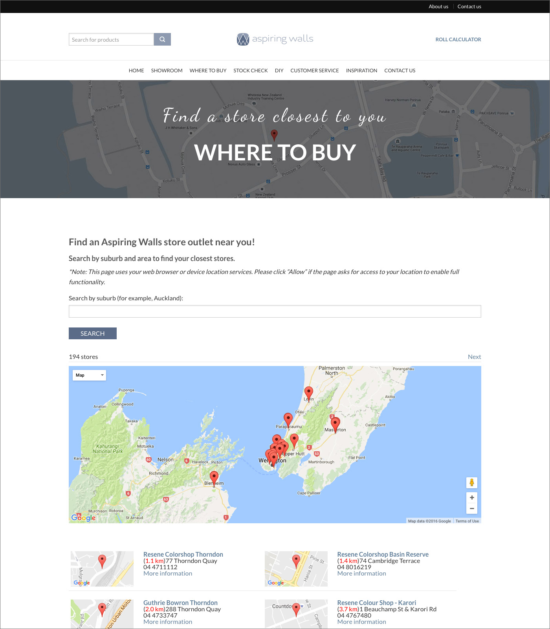
Task: Click the Aspiring Walls logo
Action: pyautogui.click(x=275, y=39)
